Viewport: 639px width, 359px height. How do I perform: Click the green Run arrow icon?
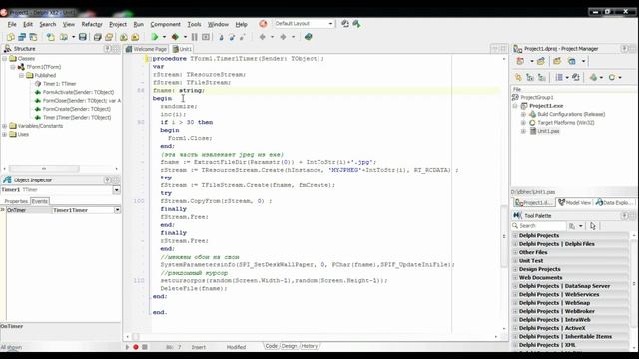pyautogui.click(x=155, y=37)
